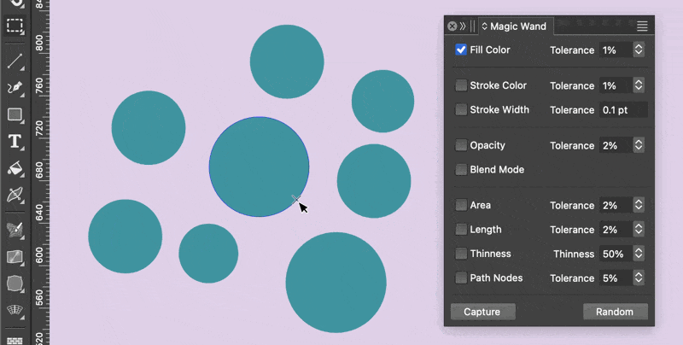Enable the Blend Mode checkbox
The height and width of the screenshot is (345, 683).
coord(461,170)
